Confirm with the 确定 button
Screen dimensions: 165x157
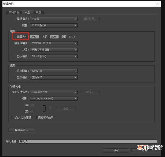coord(116,150)
